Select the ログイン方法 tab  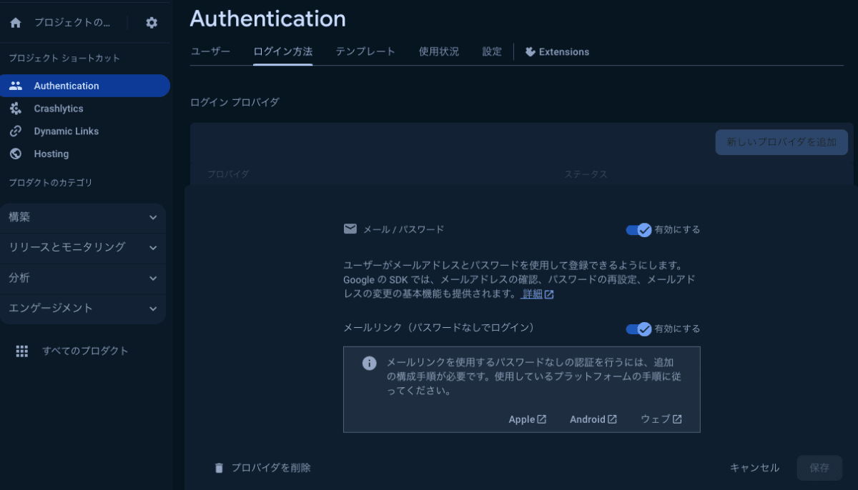(x=283, y=51)
